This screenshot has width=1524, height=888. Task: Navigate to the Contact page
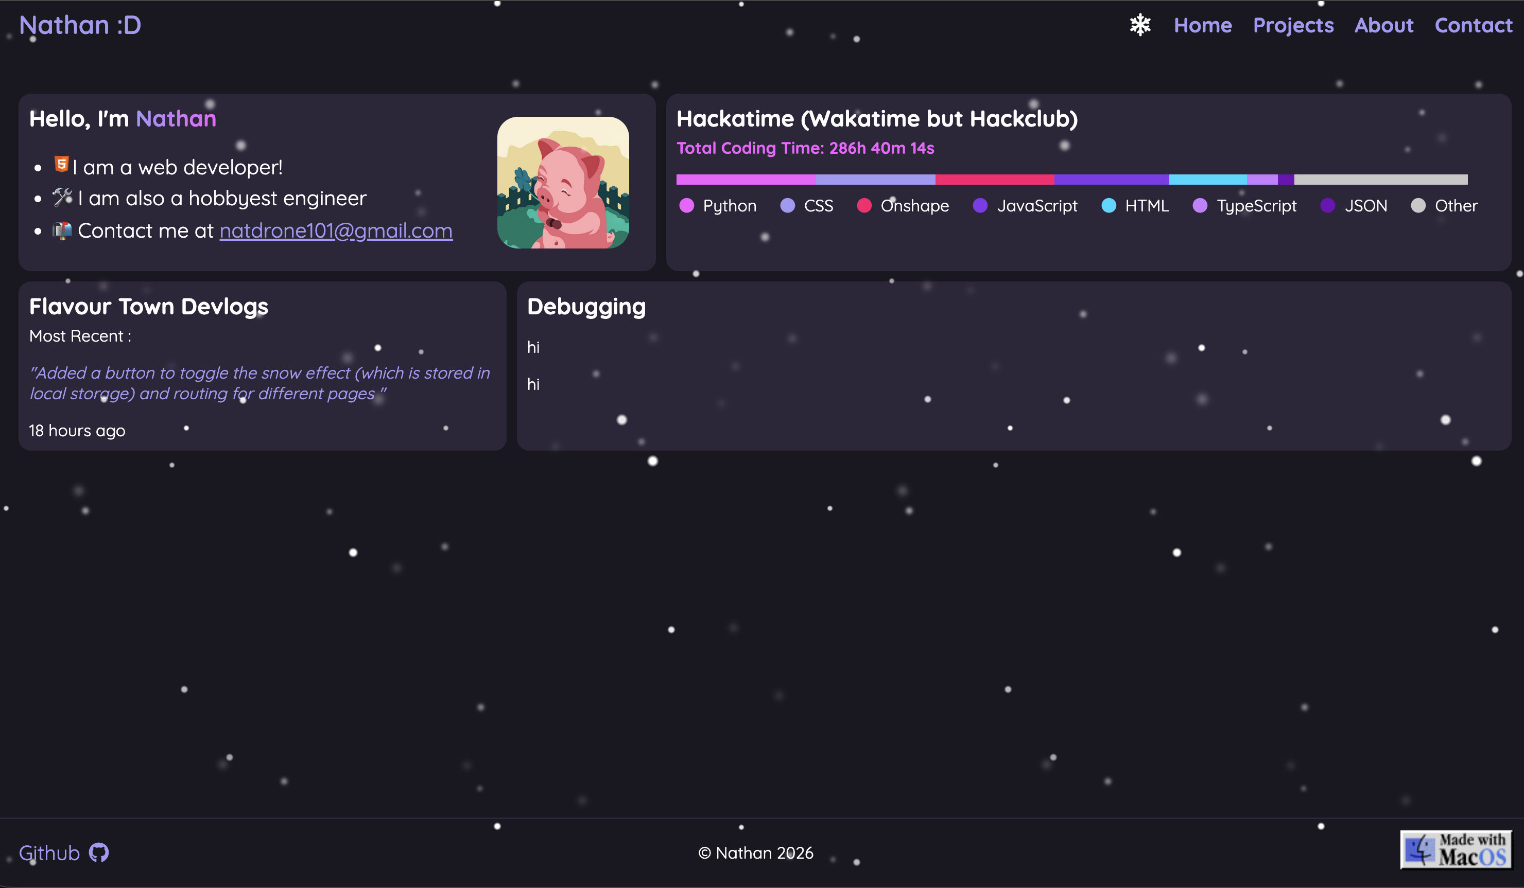pos(1473,25)
